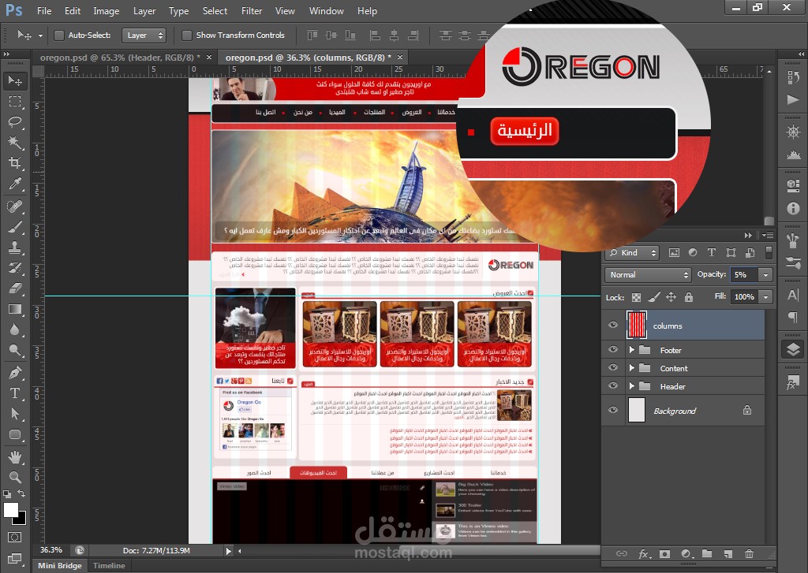
Task: Open the Auto-Select Layer dropdown
Action: (x=144, y=35)
